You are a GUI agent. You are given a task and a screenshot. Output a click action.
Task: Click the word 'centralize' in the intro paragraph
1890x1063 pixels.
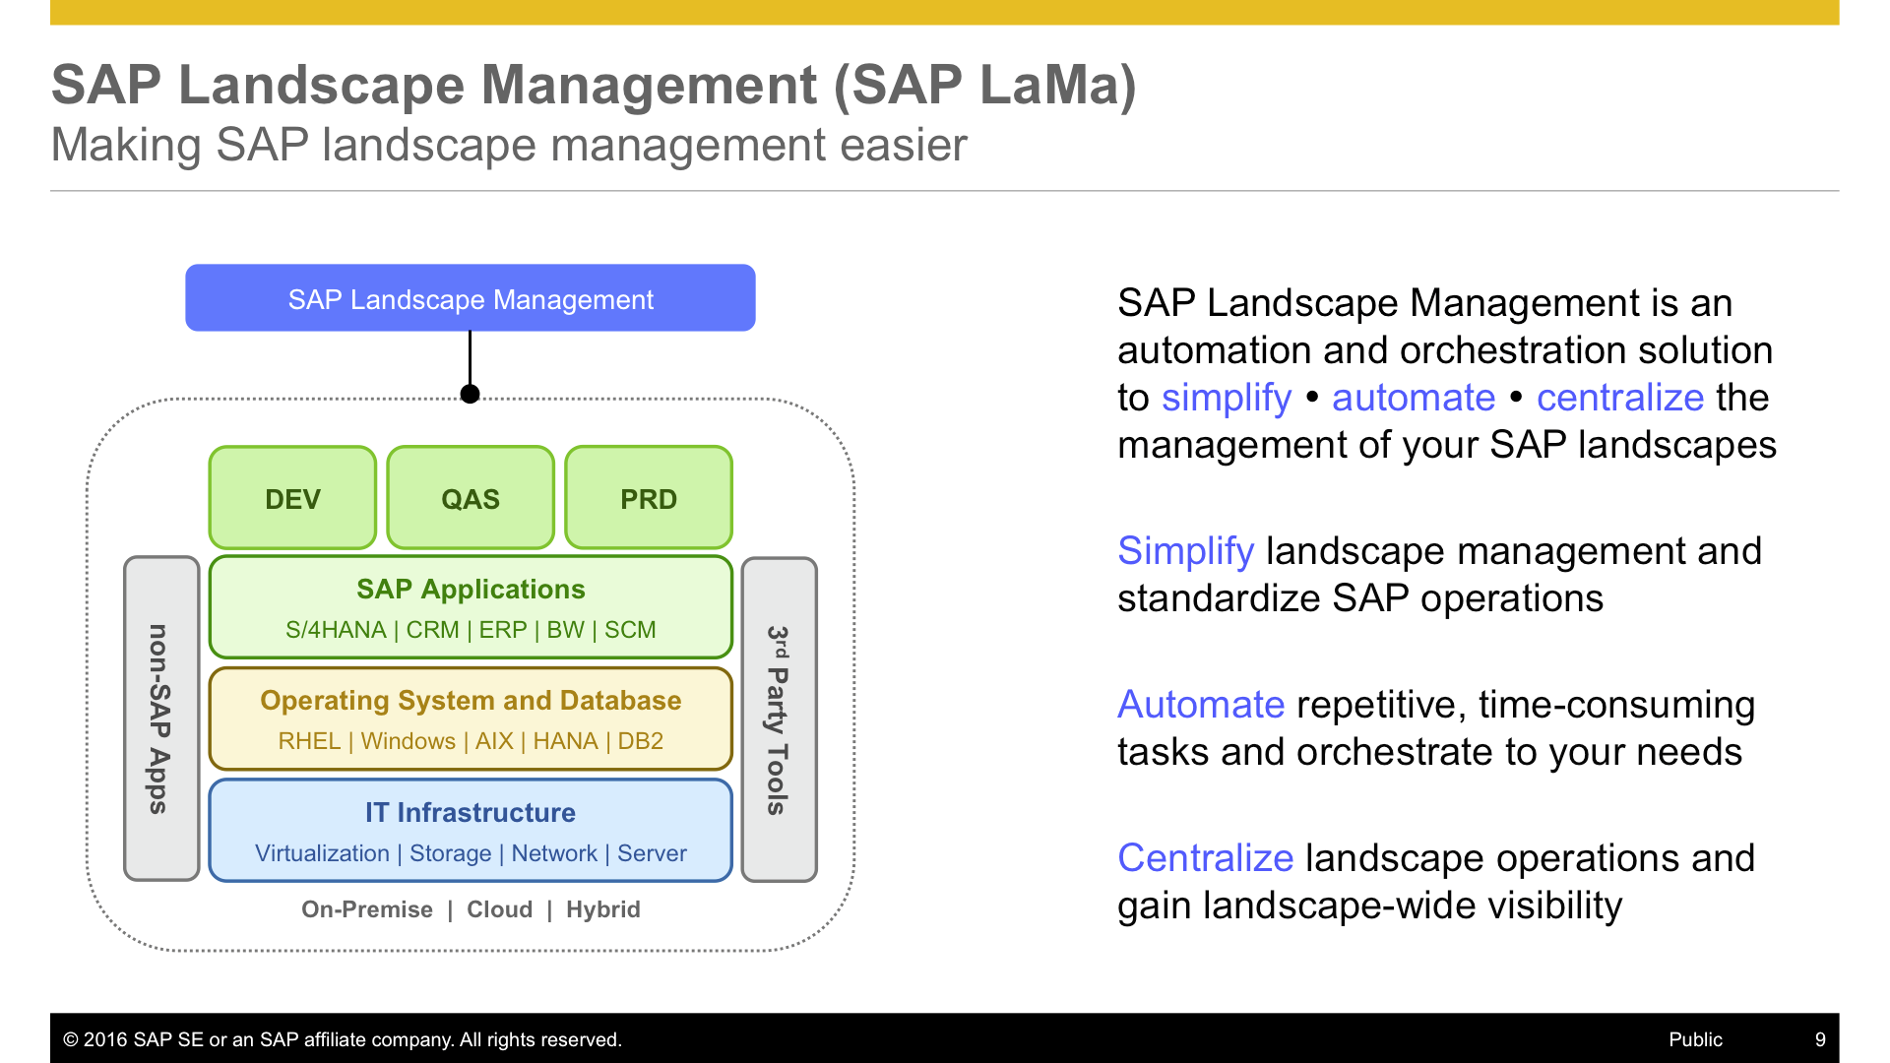pos(1619,398)
